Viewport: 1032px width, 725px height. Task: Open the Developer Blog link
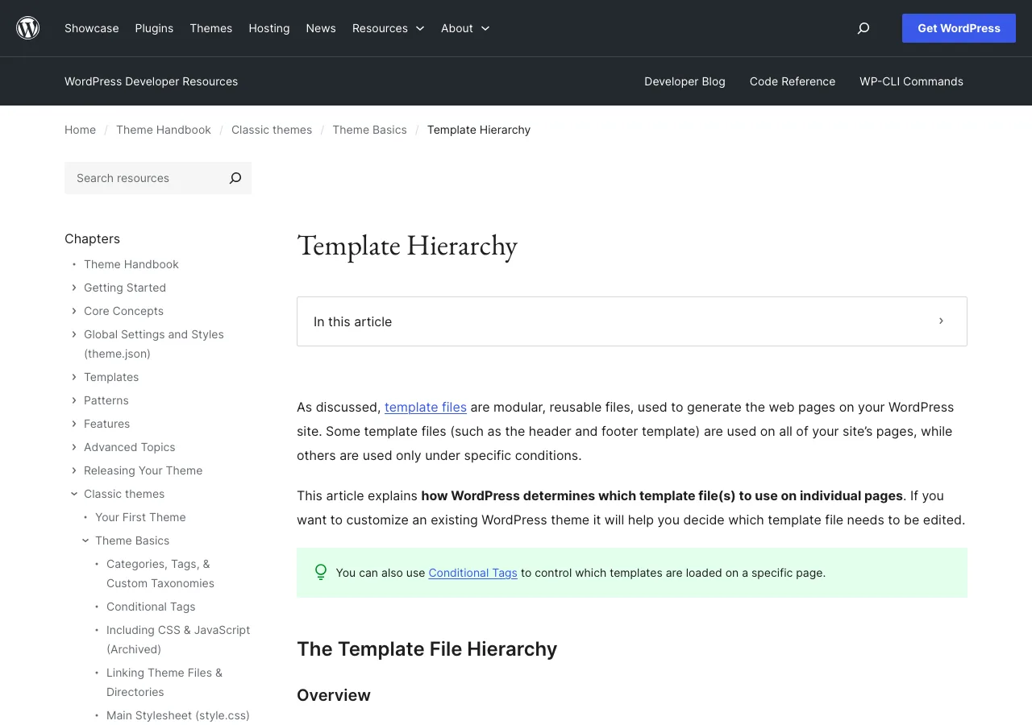pyautogui.click(x=685, y=81)
